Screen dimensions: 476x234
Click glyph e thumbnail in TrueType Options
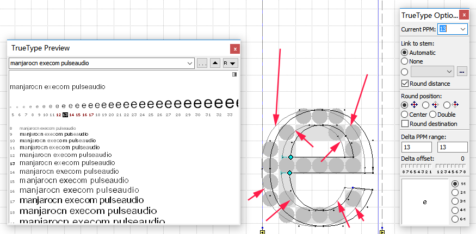click(x=425, y=202)
